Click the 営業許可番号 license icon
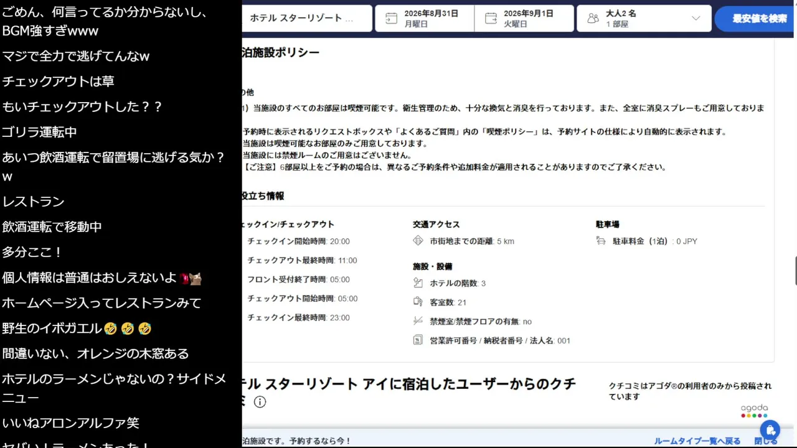 418,340
